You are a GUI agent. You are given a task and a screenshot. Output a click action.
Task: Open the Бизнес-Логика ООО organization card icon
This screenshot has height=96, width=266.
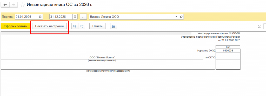tap(181, 17)
